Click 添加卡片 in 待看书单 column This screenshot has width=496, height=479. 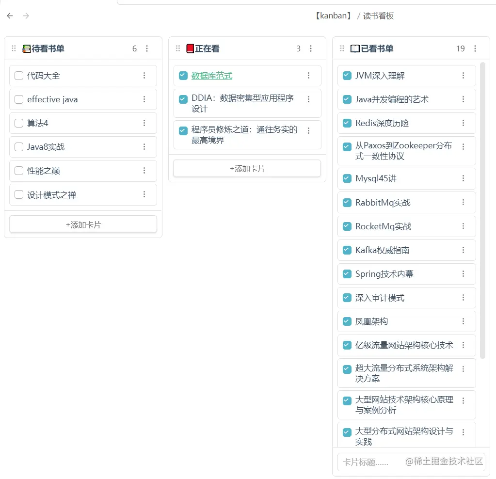pos(83,224)
